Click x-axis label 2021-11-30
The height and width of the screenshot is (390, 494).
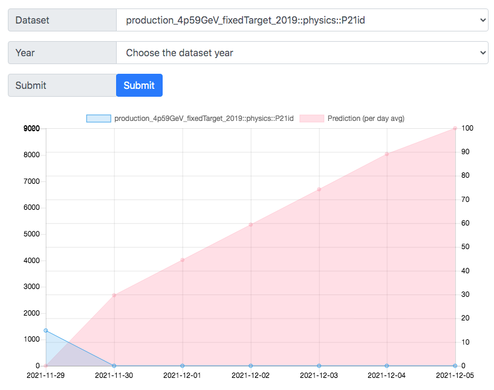click(x=114, y=375)
